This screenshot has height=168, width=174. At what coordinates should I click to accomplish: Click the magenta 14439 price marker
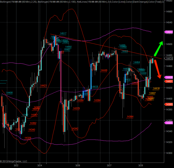pyautogui.click(x=169, y=77)
